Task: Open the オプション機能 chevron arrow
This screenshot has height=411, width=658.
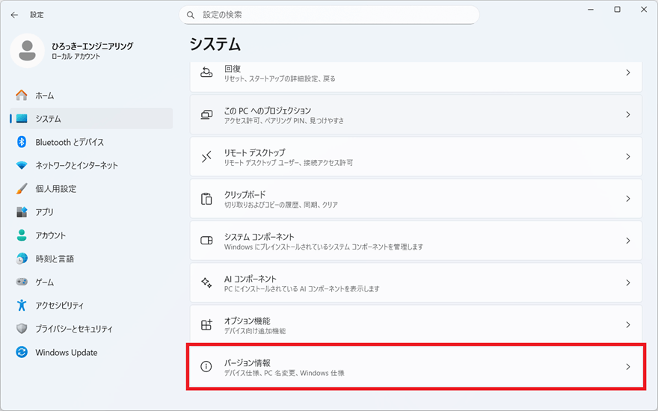Action: [x=628, y=325]
